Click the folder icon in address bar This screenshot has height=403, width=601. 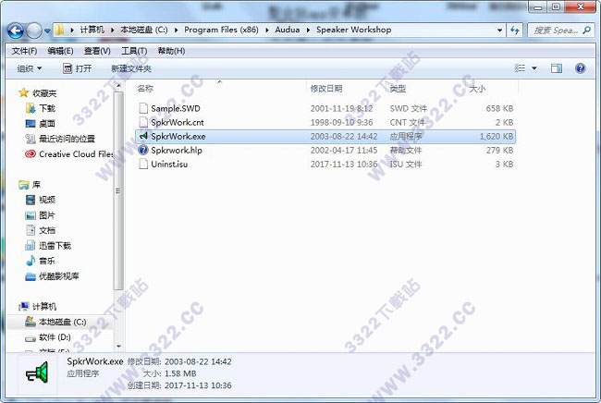coord(59,30)
